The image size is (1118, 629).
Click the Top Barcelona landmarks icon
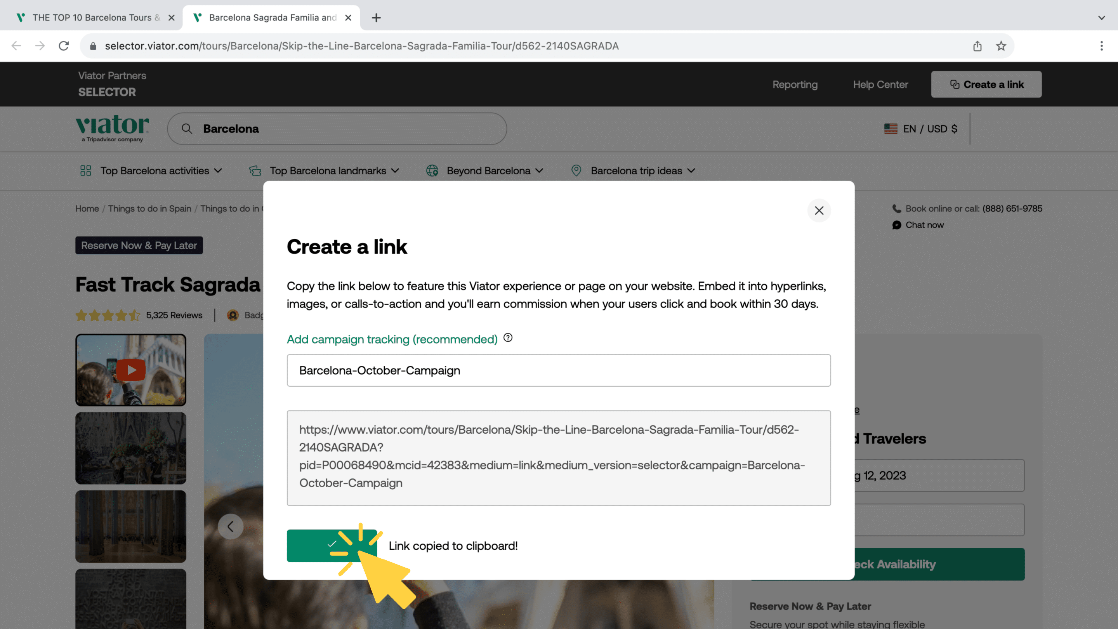(255, 170)
